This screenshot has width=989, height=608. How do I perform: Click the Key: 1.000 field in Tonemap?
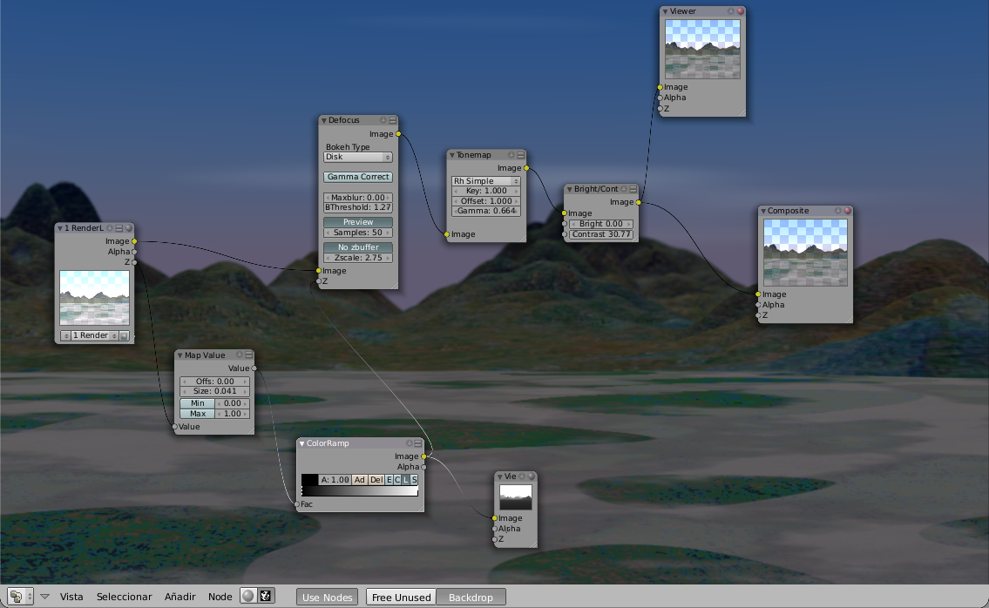click(x=485, y=191)
